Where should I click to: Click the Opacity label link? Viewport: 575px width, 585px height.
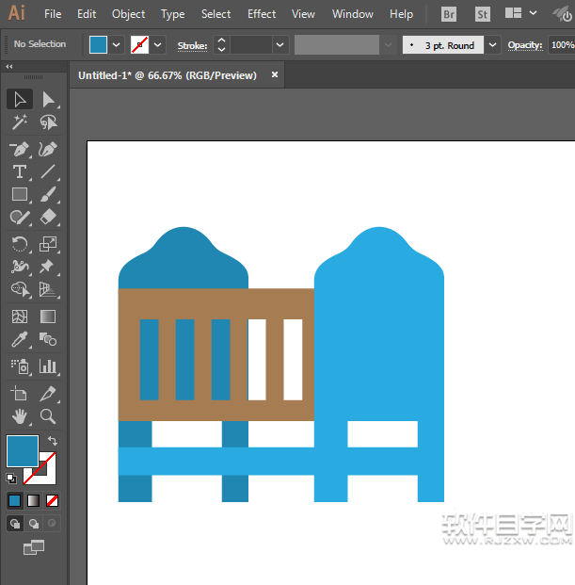click(x=525, y=45)
